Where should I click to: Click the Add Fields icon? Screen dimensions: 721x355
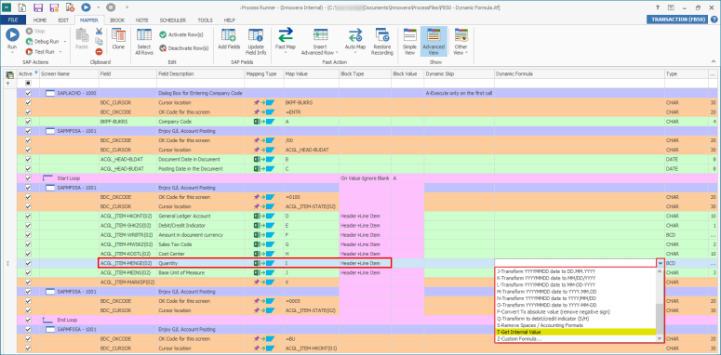click(x=229, y=35)
